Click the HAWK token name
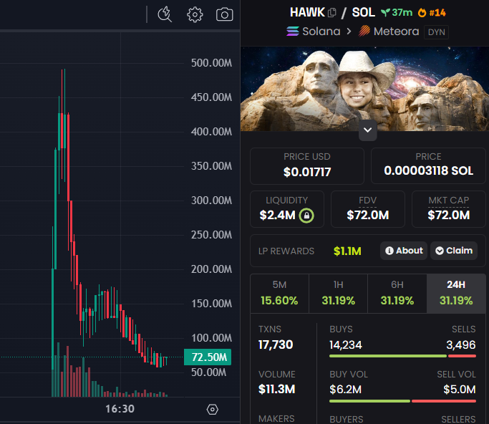Viewport: 489px width, 424px height. [x=307, y=12]
